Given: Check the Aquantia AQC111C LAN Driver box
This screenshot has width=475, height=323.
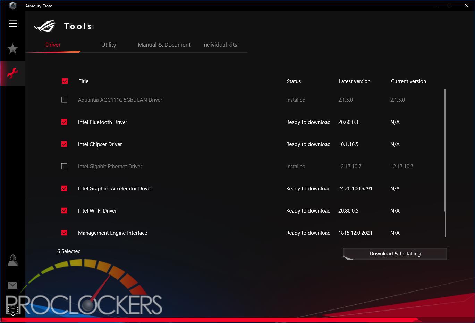Looking at the screenshot, I should click(64, 100).
